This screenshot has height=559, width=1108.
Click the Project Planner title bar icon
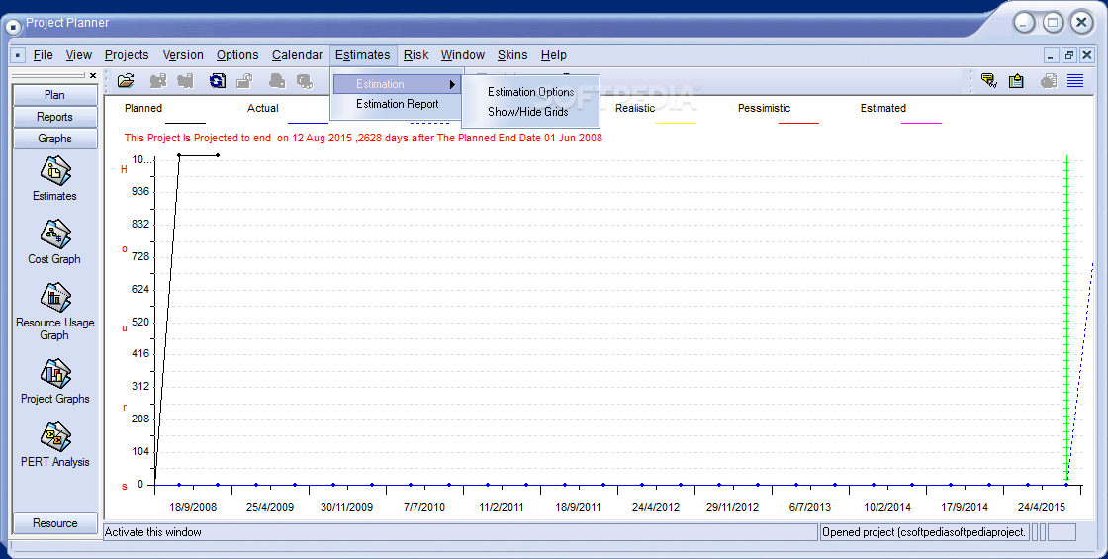(14, 28)
